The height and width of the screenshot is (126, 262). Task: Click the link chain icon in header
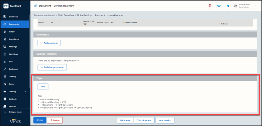[219, 6]
